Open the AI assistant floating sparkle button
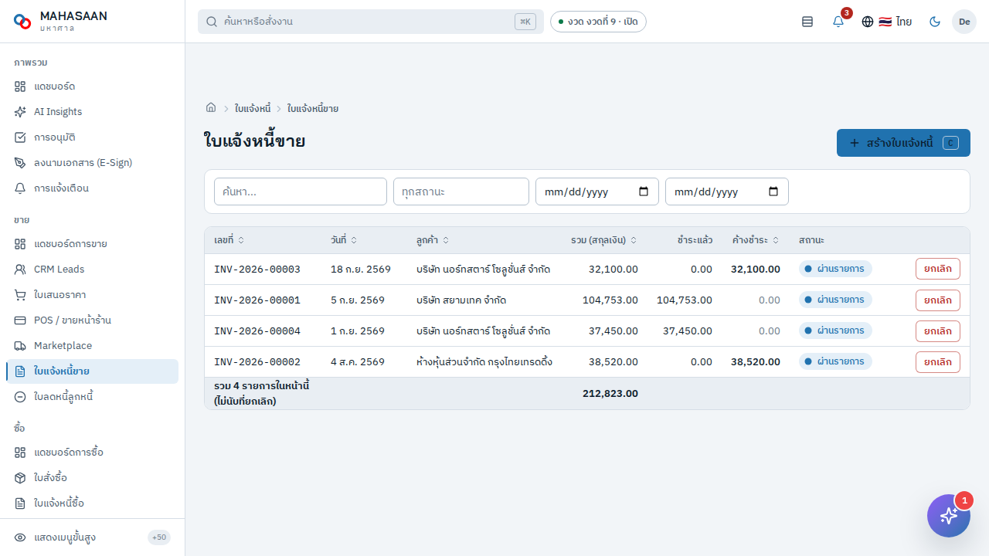 coord(949,516)
